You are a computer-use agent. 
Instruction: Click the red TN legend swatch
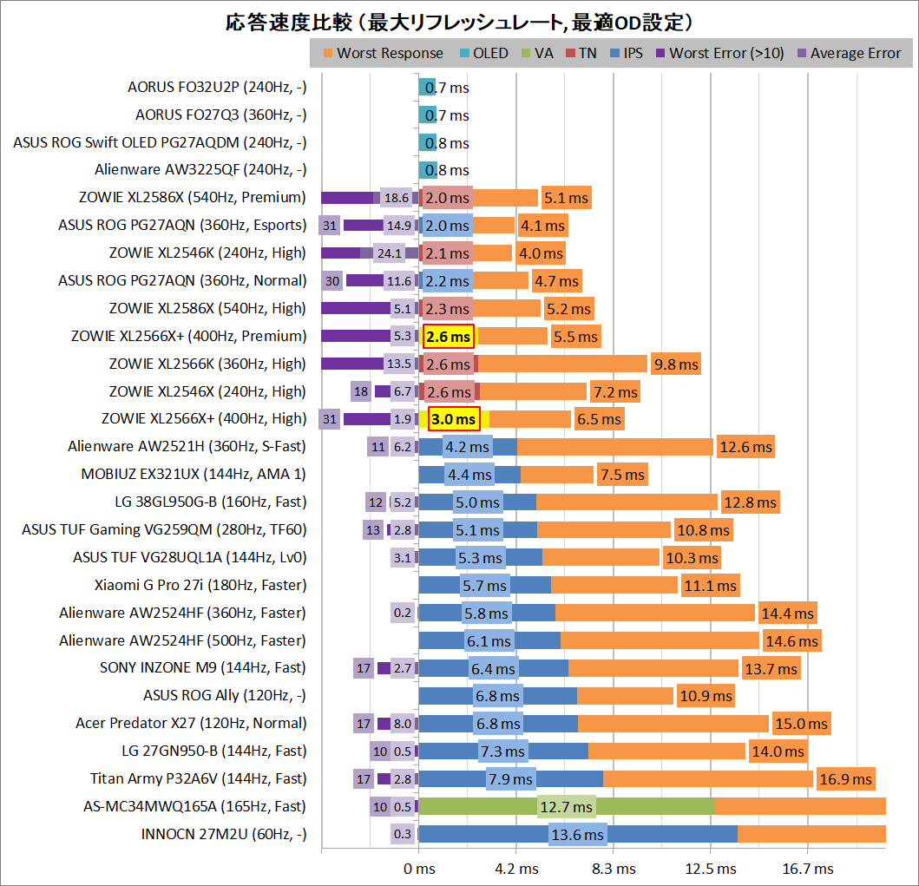[570, 53]
